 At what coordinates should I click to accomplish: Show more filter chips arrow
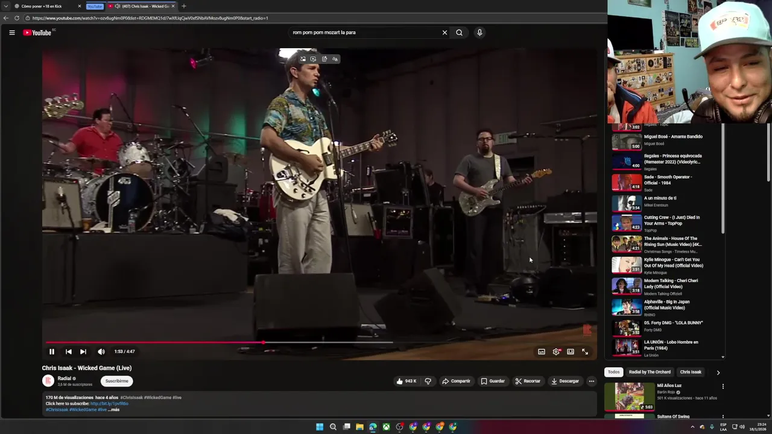pos(718,373)
